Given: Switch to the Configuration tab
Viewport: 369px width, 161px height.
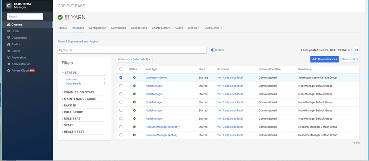Looking at the screenshot, I should pyautogui.click(x=98, y=28).
